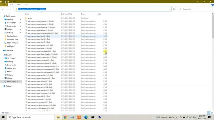Select api-ms-win-core-debug-l1-1-0.dll
The height and width of the screenshot is (120, 214).
tap(40, 30)
